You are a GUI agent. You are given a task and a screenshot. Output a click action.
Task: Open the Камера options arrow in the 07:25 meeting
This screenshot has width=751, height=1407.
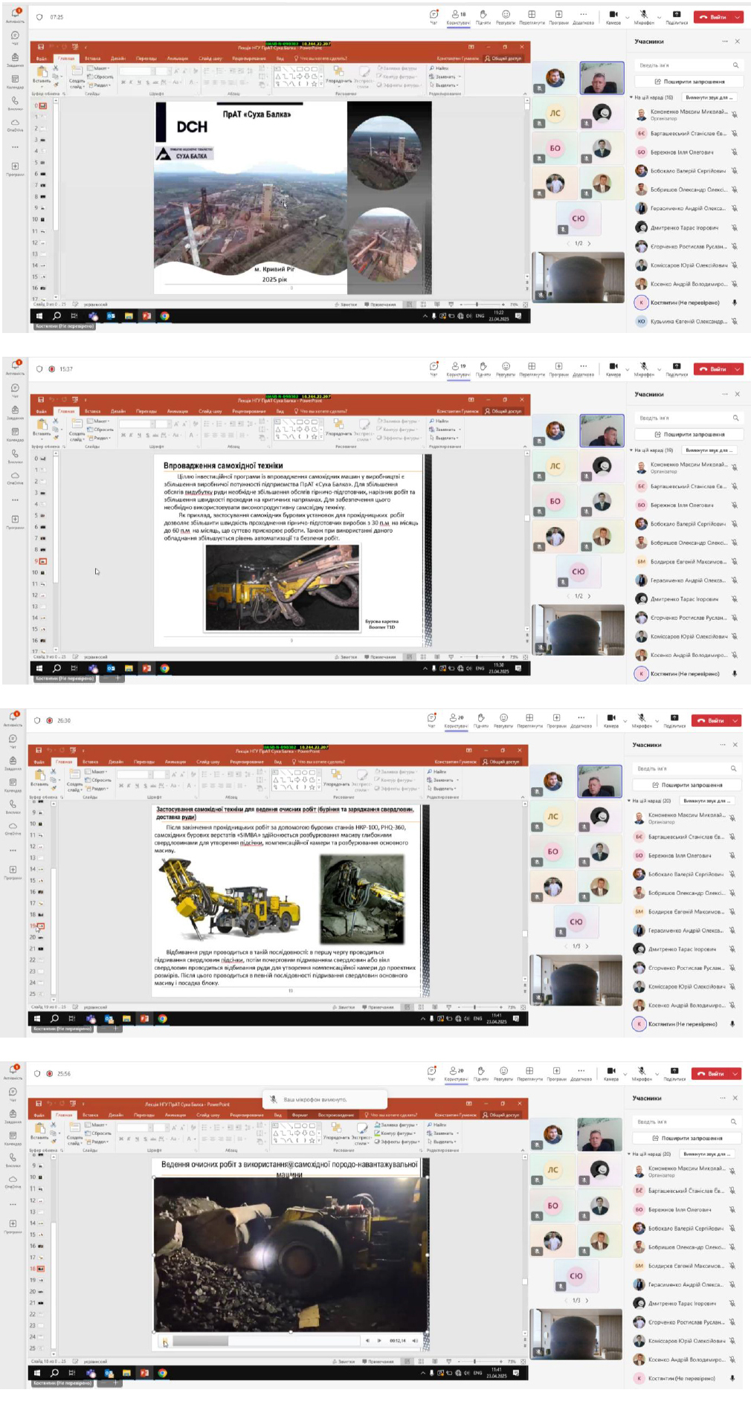tap(628, 16)
